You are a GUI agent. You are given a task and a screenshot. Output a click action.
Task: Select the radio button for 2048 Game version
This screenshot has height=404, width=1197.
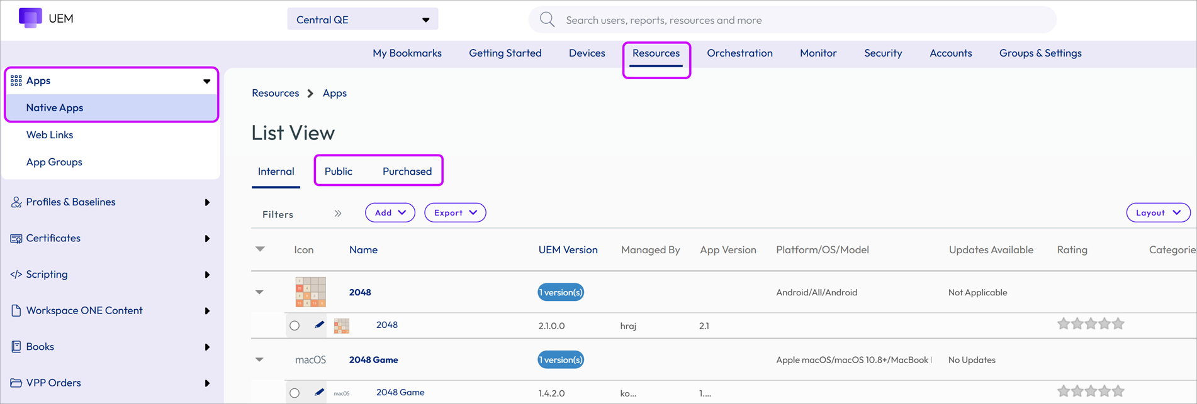pyautogui.click(x=295, y=393)
